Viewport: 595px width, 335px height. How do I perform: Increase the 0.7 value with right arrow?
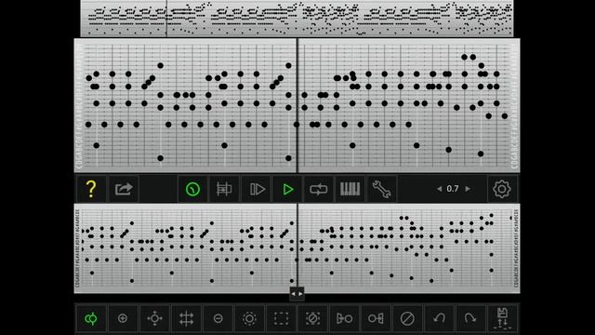click(x=468, y=189)
